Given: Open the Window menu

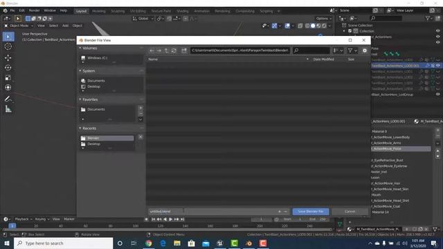Looking at the screenshot, I should 50,10.
